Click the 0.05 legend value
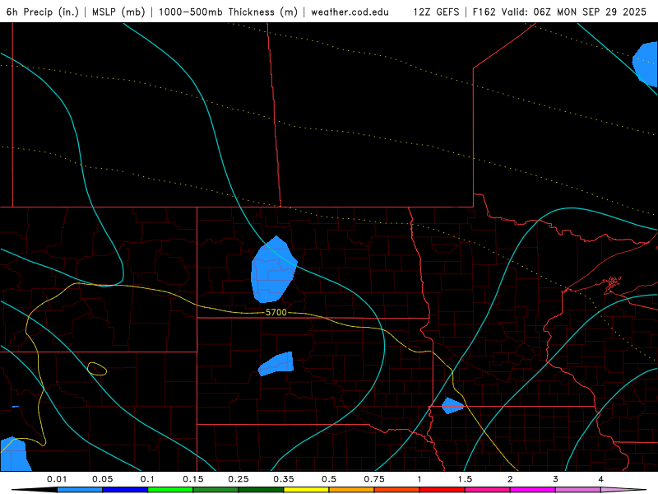This screenshot has width=658, height=494. [102, 479]
